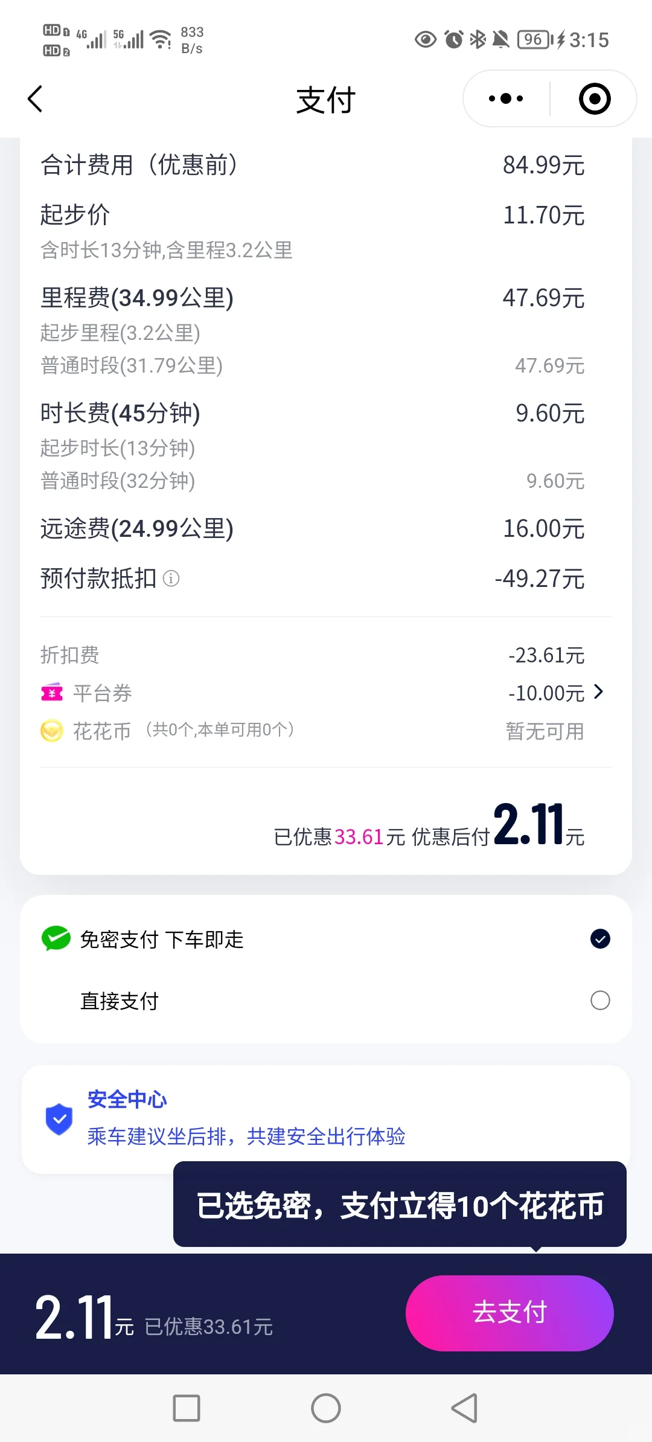The width and height of the screenshot is (652, 1442).
Task: Tap the 已选免密 花花币 tooltip banner
Action: pyautogui.click(x=400, y=1205)
